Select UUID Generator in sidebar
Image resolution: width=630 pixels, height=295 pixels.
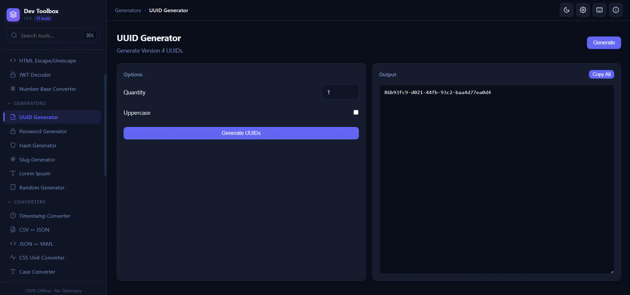click(52, 117)
